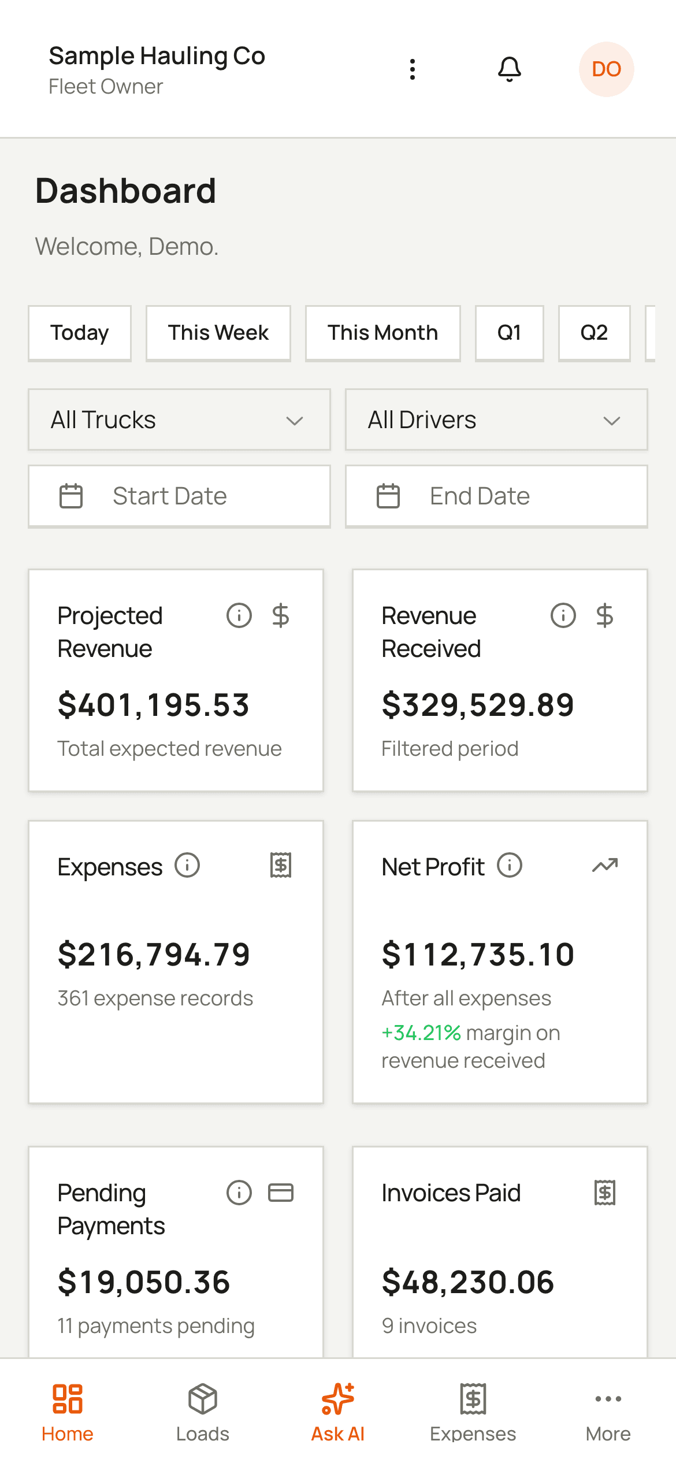Show info for Expenses card
This screenshot has height=1463, width=676.
coord(187,866)
